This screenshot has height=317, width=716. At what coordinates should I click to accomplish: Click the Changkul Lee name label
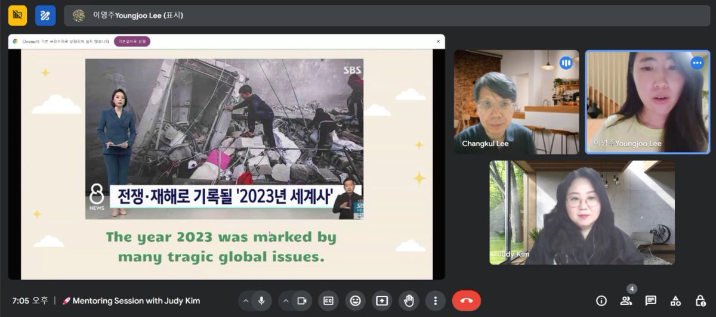tap(486, 144)
